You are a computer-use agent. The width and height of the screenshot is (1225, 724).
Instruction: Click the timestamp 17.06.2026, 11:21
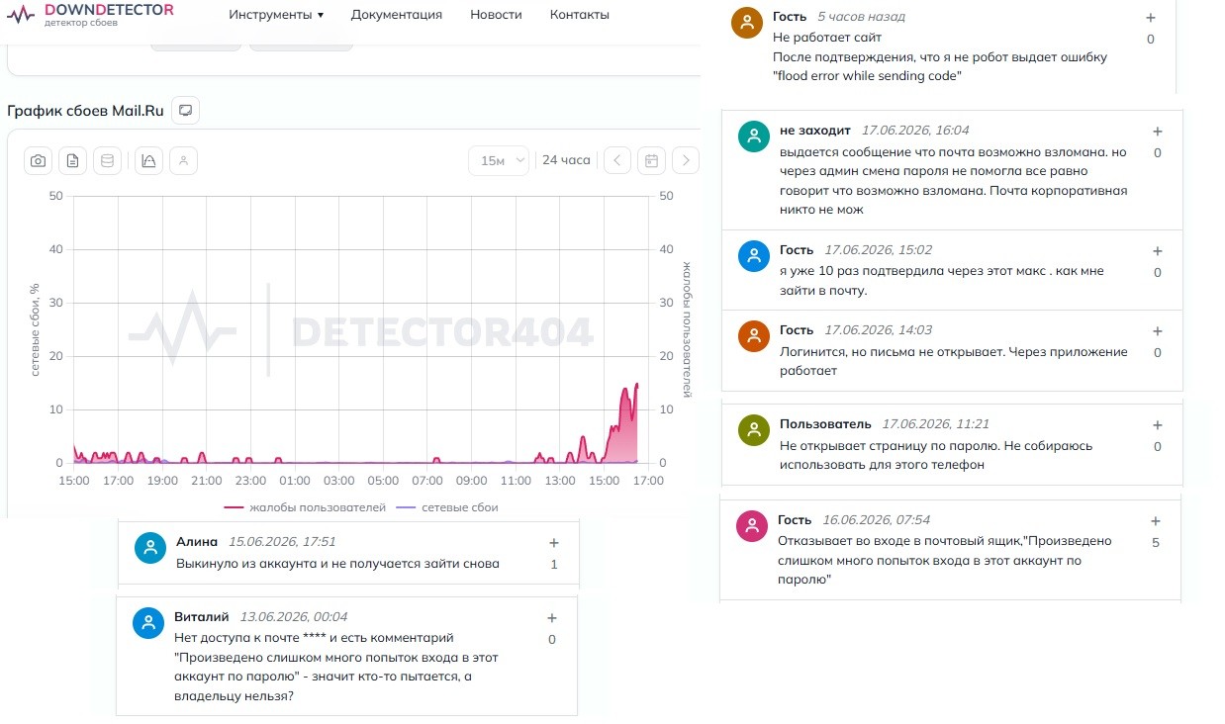coord(936,423)
